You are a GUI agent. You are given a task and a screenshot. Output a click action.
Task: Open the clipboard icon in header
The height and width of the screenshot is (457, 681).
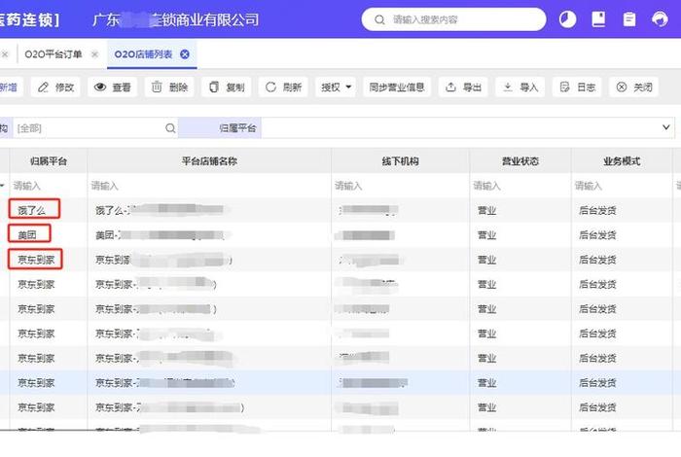click(629, 19)
